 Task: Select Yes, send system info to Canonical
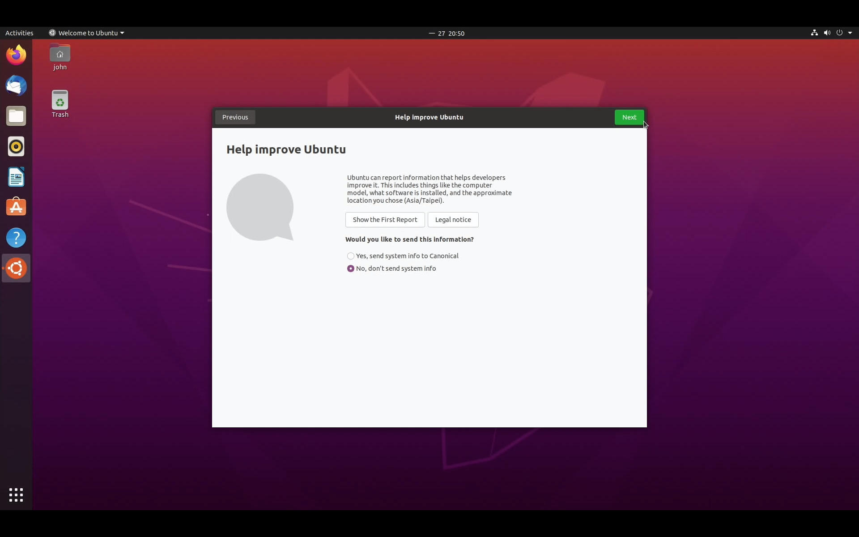point(403,256)
